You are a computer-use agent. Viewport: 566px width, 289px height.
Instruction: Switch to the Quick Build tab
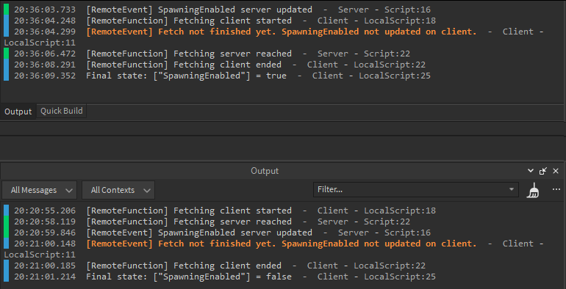tap(61, 111)
